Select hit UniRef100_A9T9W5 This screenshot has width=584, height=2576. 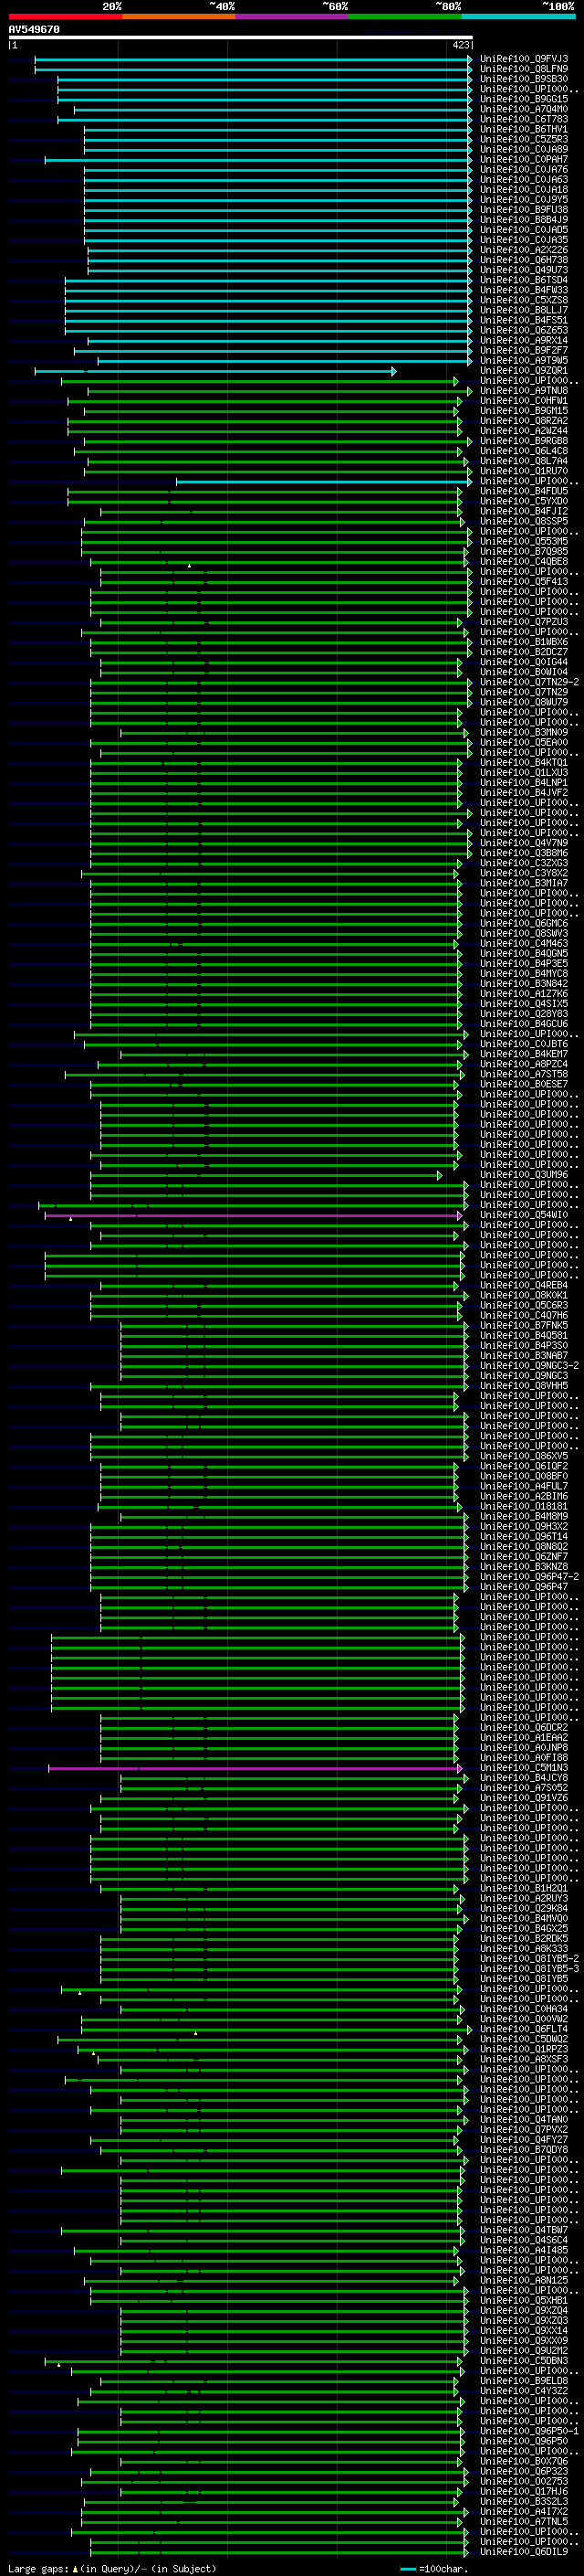coord(524,361)
